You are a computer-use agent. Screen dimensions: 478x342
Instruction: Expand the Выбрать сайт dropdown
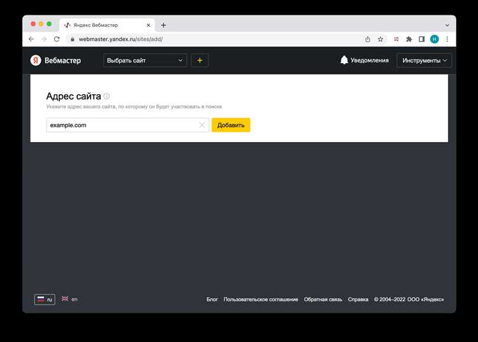pyautogui.click(x=145, y=61)
